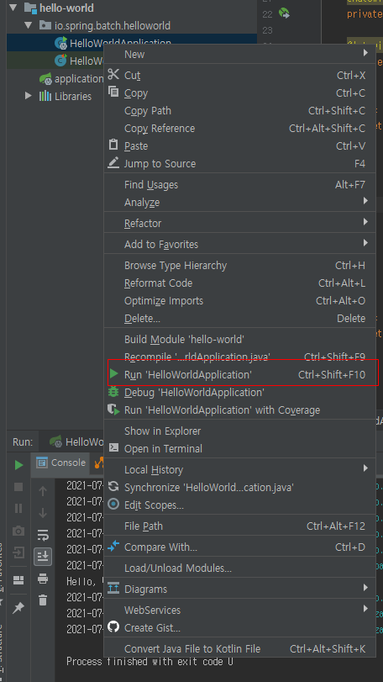Choose Copy Path from the menu

[x=239, y=110]
